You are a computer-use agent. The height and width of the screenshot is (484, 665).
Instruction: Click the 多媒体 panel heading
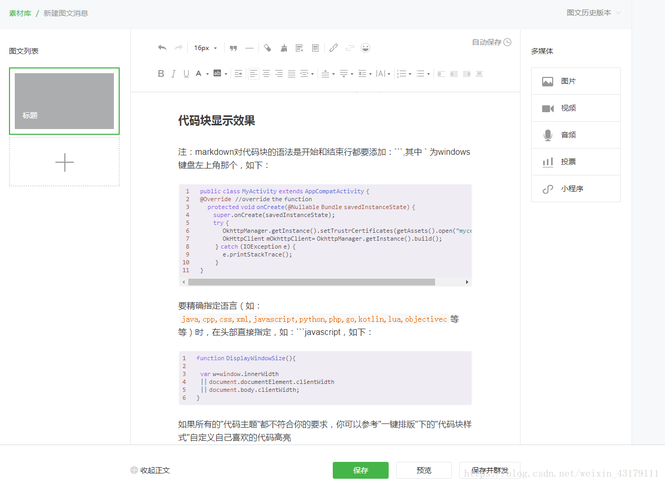pyautogui.click(x=542, y=51)
